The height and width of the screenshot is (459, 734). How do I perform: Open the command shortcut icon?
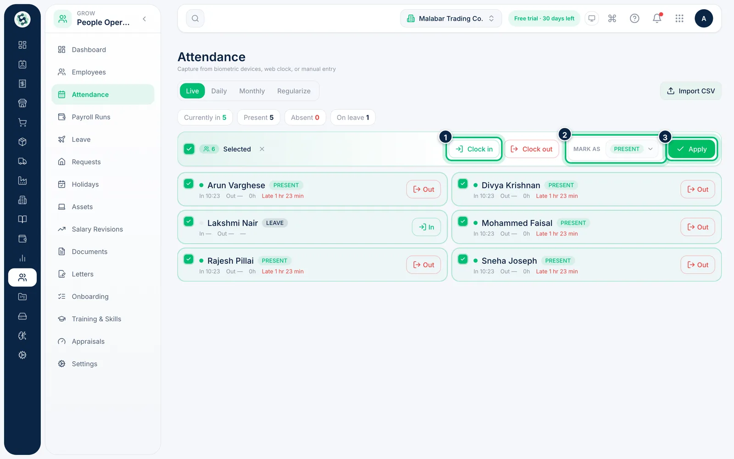click(x=612, y=18)
